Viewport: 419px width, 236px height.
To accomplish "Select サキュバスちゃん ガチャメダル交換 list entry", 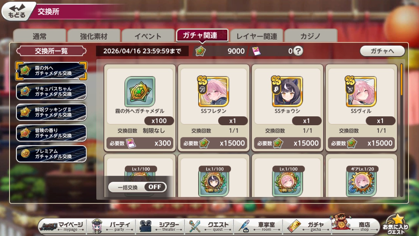I will pos(51,91).
